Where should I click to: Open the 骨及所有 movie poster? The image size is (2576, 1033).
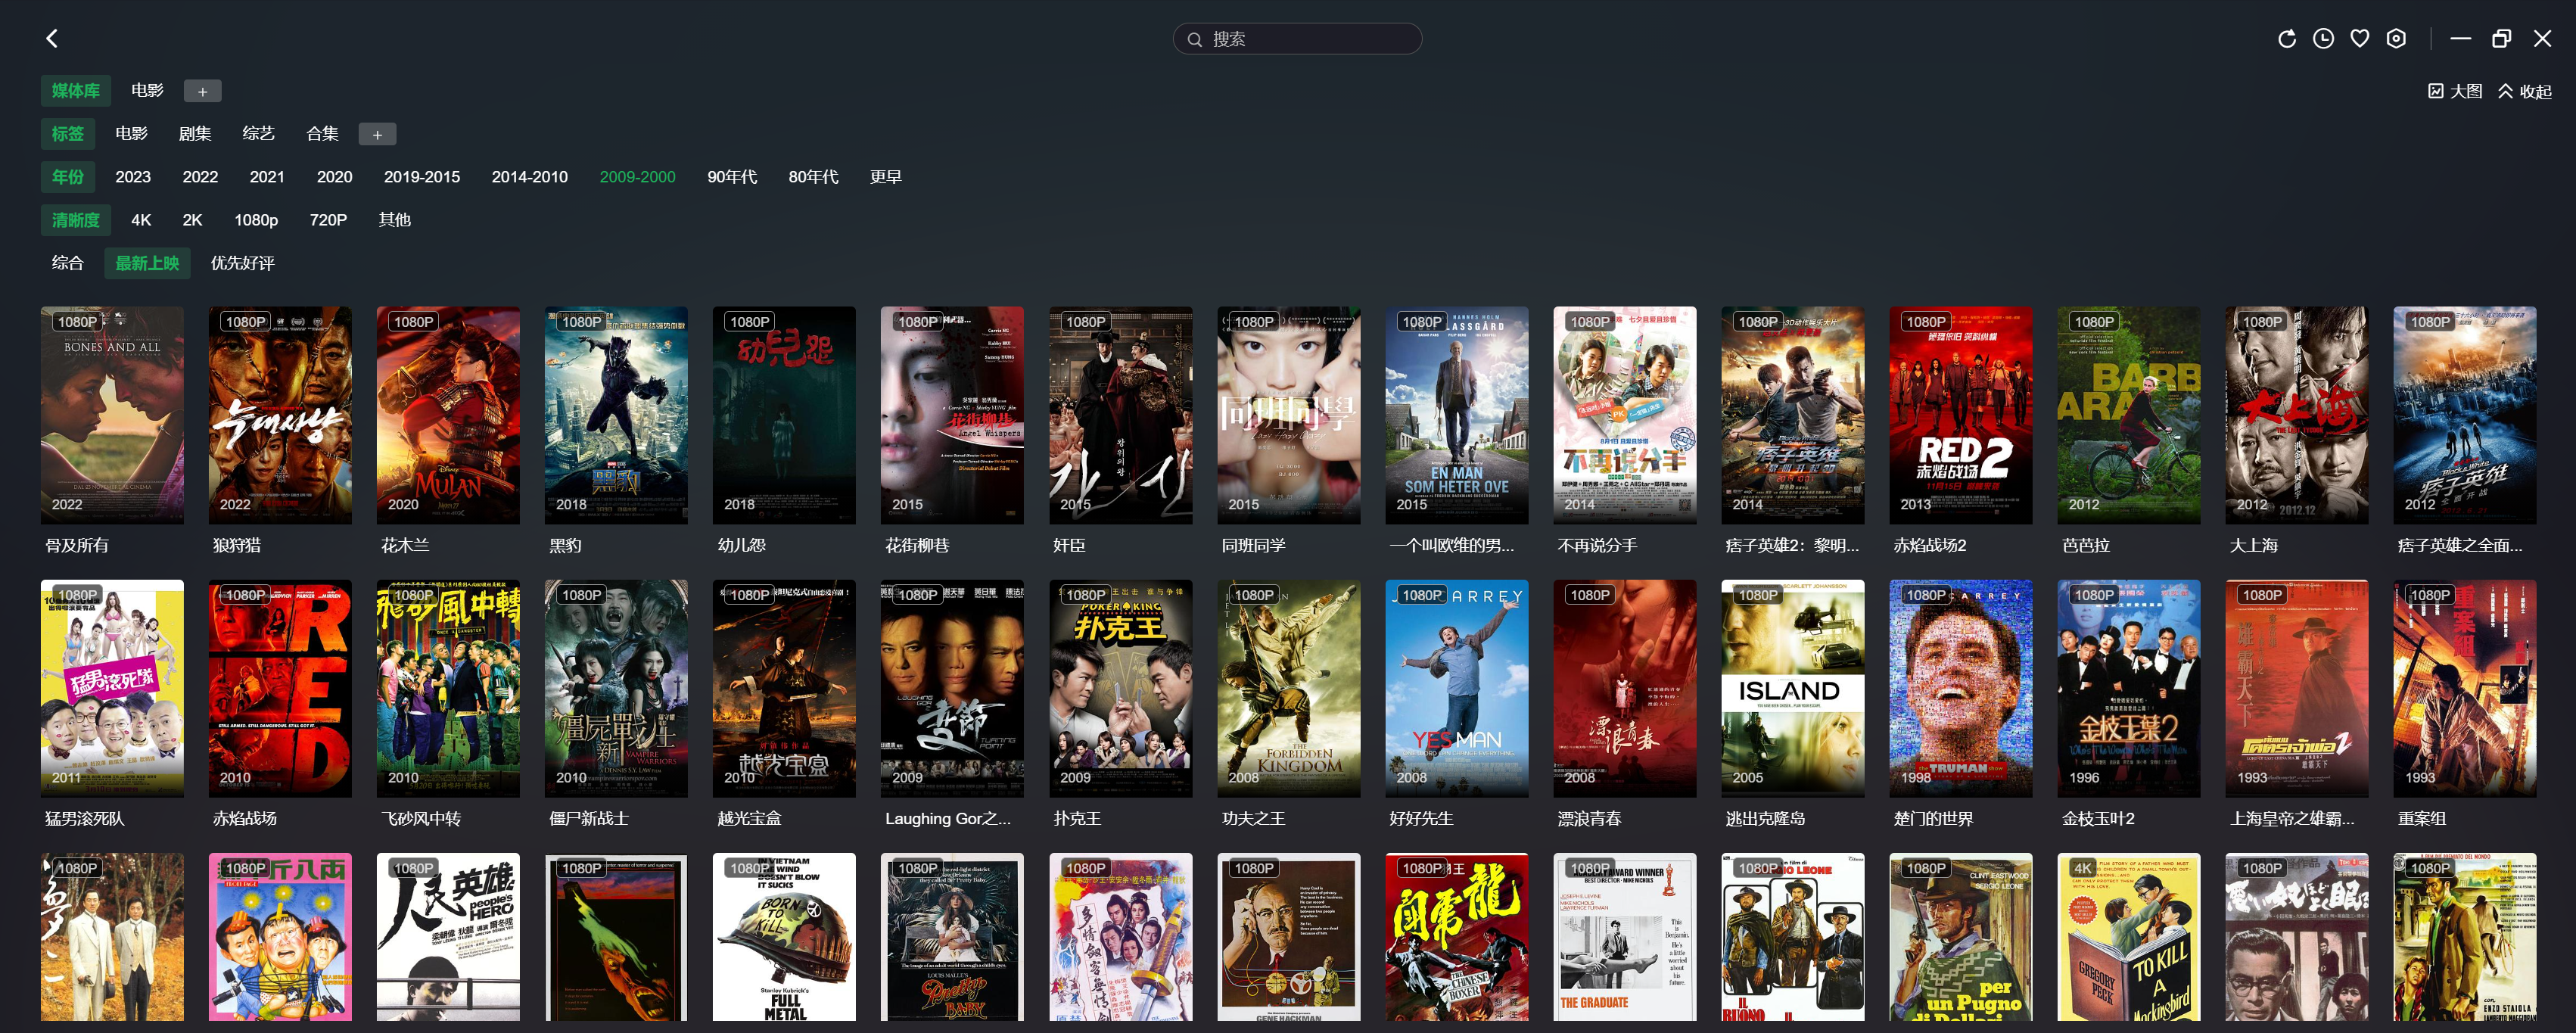(112, 415)
